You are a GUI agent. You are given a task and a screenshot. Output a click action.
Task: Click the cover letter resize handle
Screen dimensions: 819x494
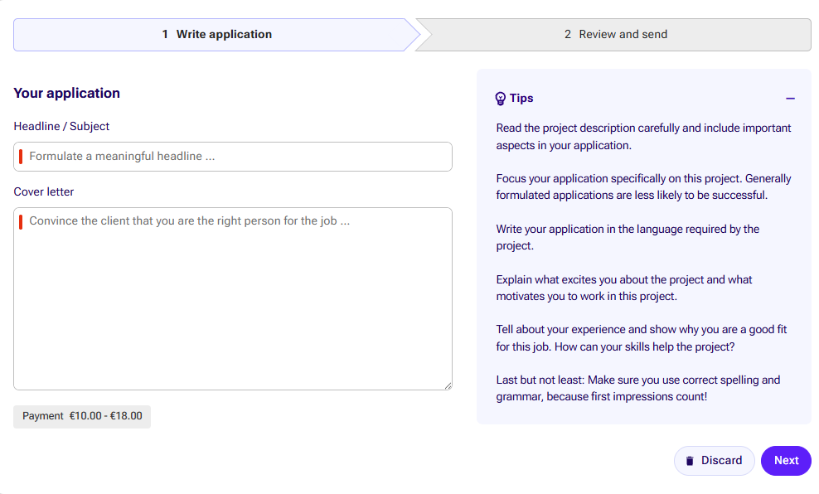pos(448,386)
